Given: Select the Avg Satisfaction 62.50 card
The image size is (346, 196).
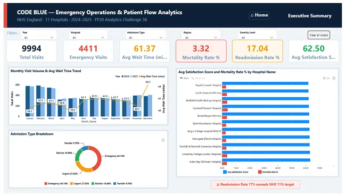Looking at the screenshot, I should (314, 51).
